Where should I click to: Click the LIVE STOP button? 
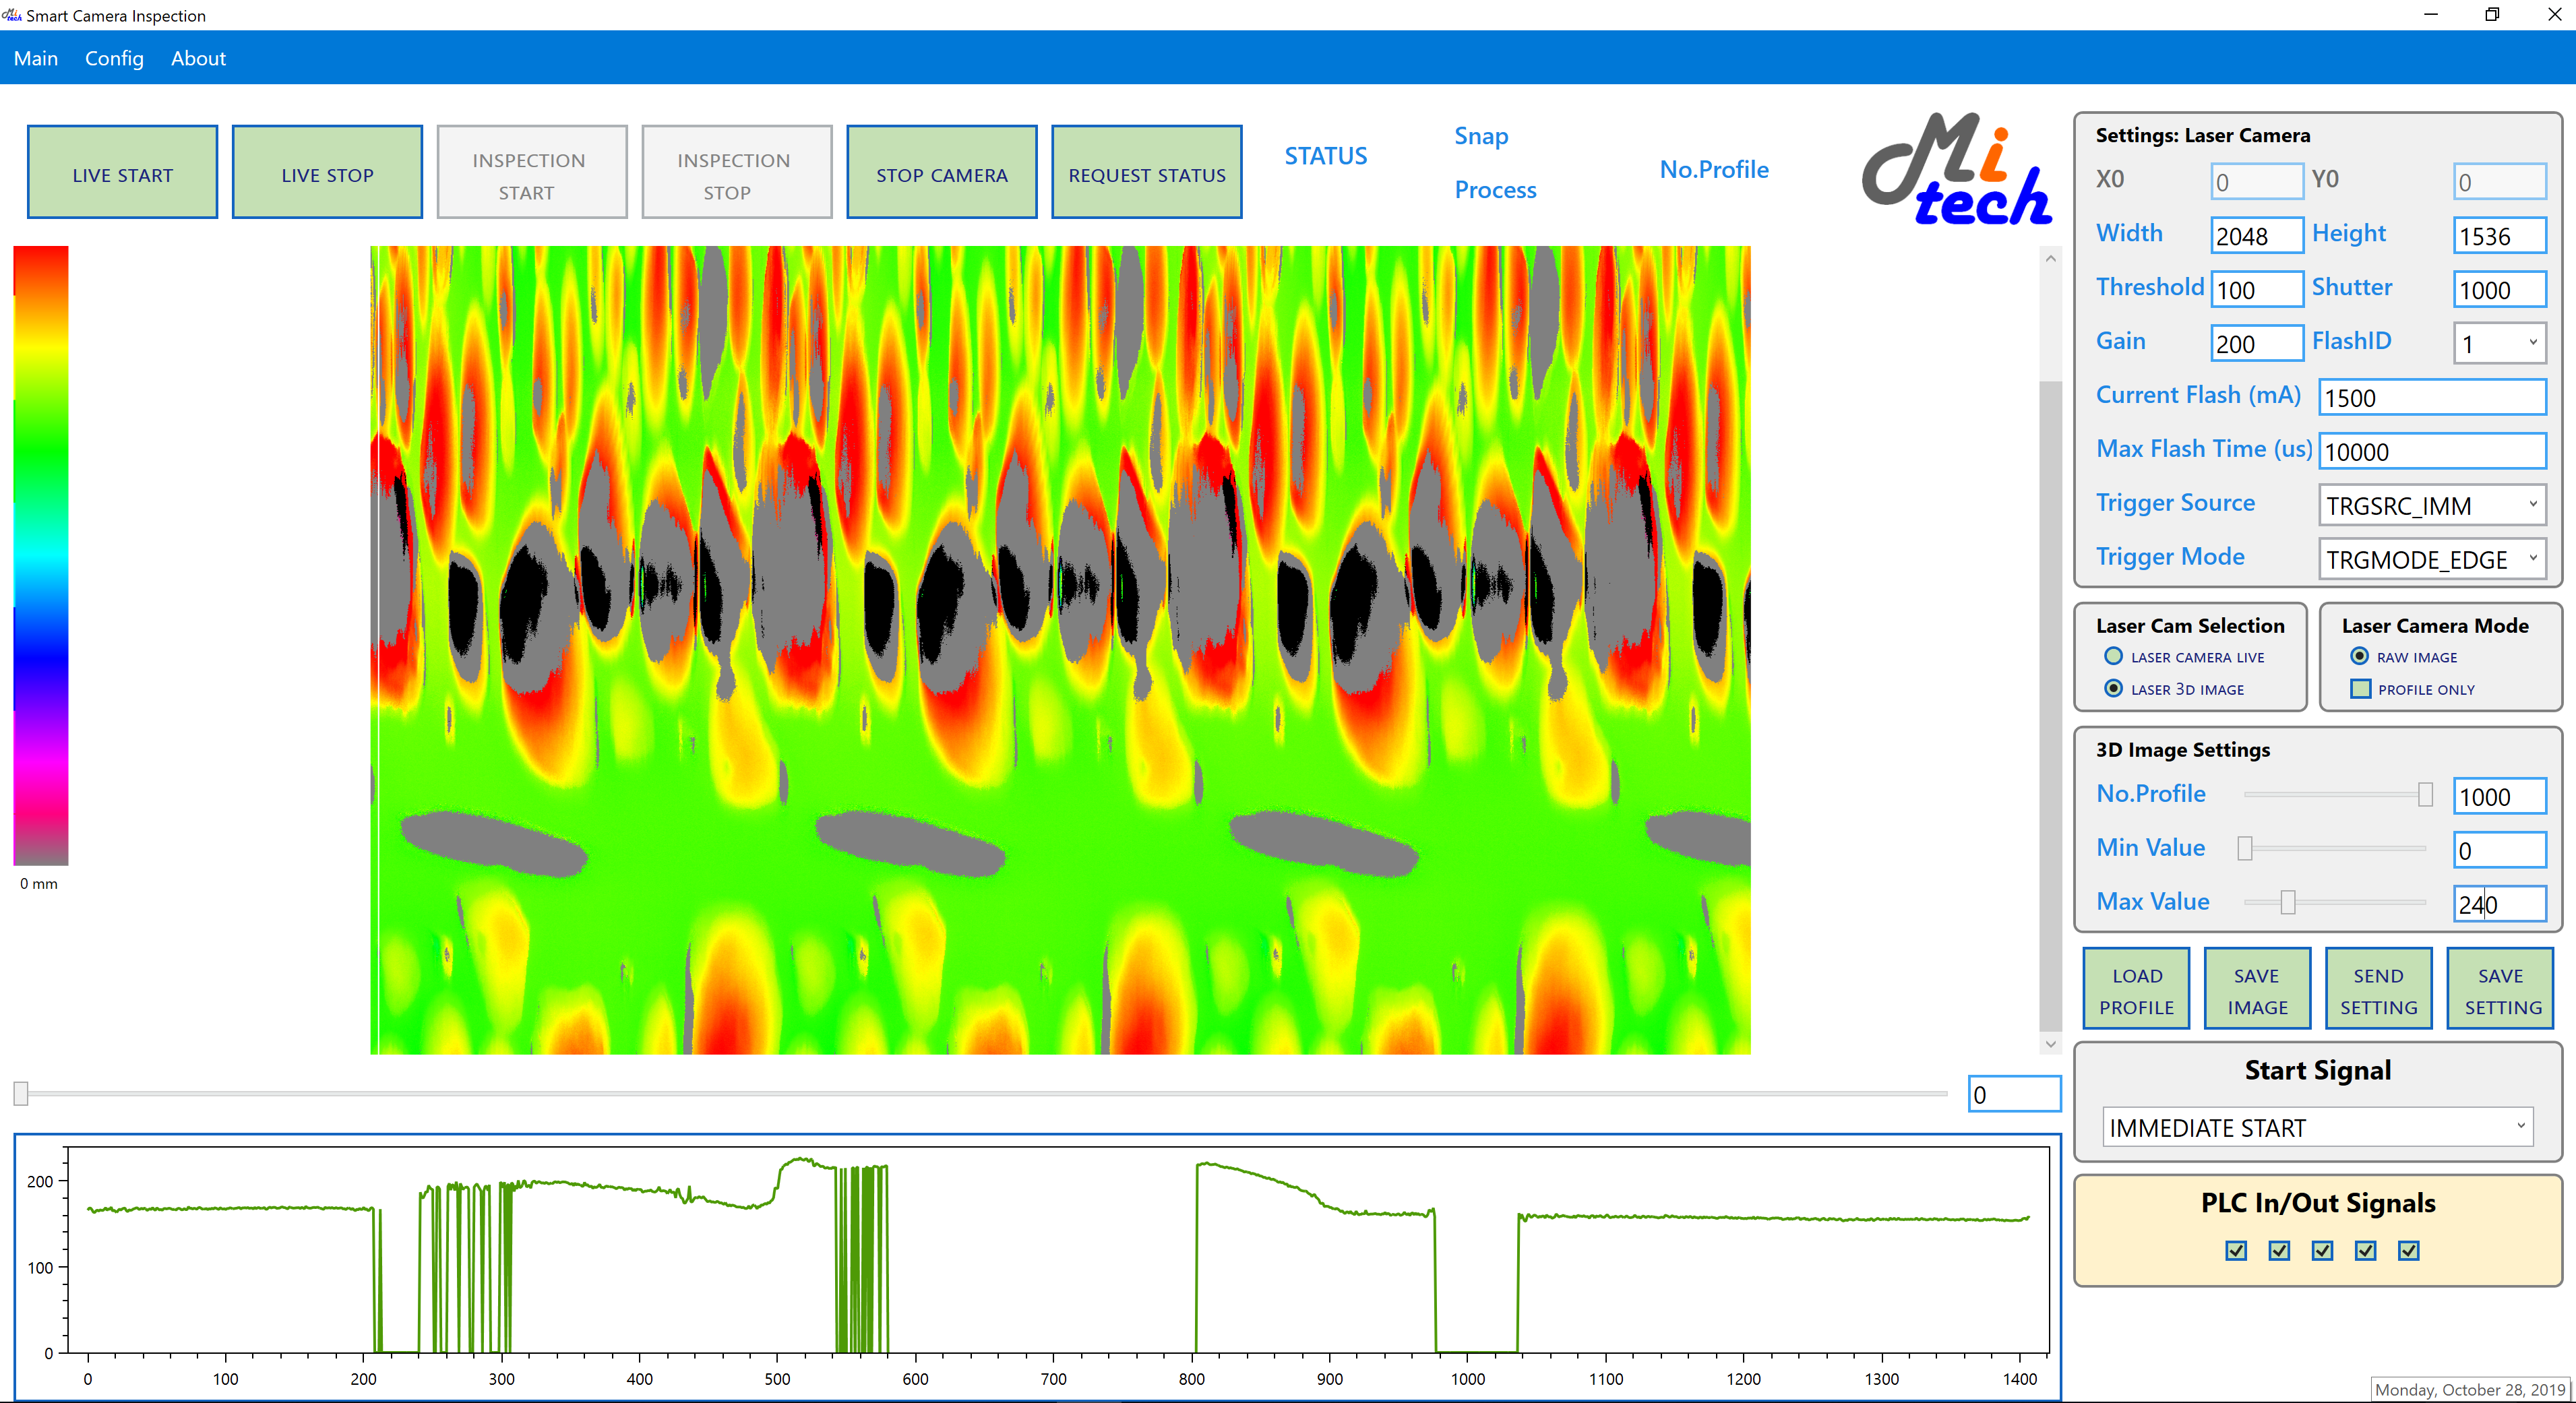327,172
